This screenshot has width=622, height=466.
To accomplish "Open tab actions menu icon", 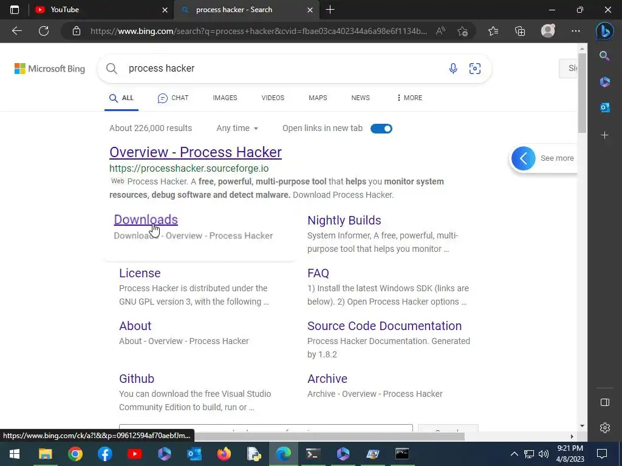I will click(15, 10).
